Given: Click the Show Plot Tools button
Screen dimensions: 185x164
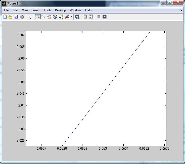Looking at the screenshot, I should 105,17.
